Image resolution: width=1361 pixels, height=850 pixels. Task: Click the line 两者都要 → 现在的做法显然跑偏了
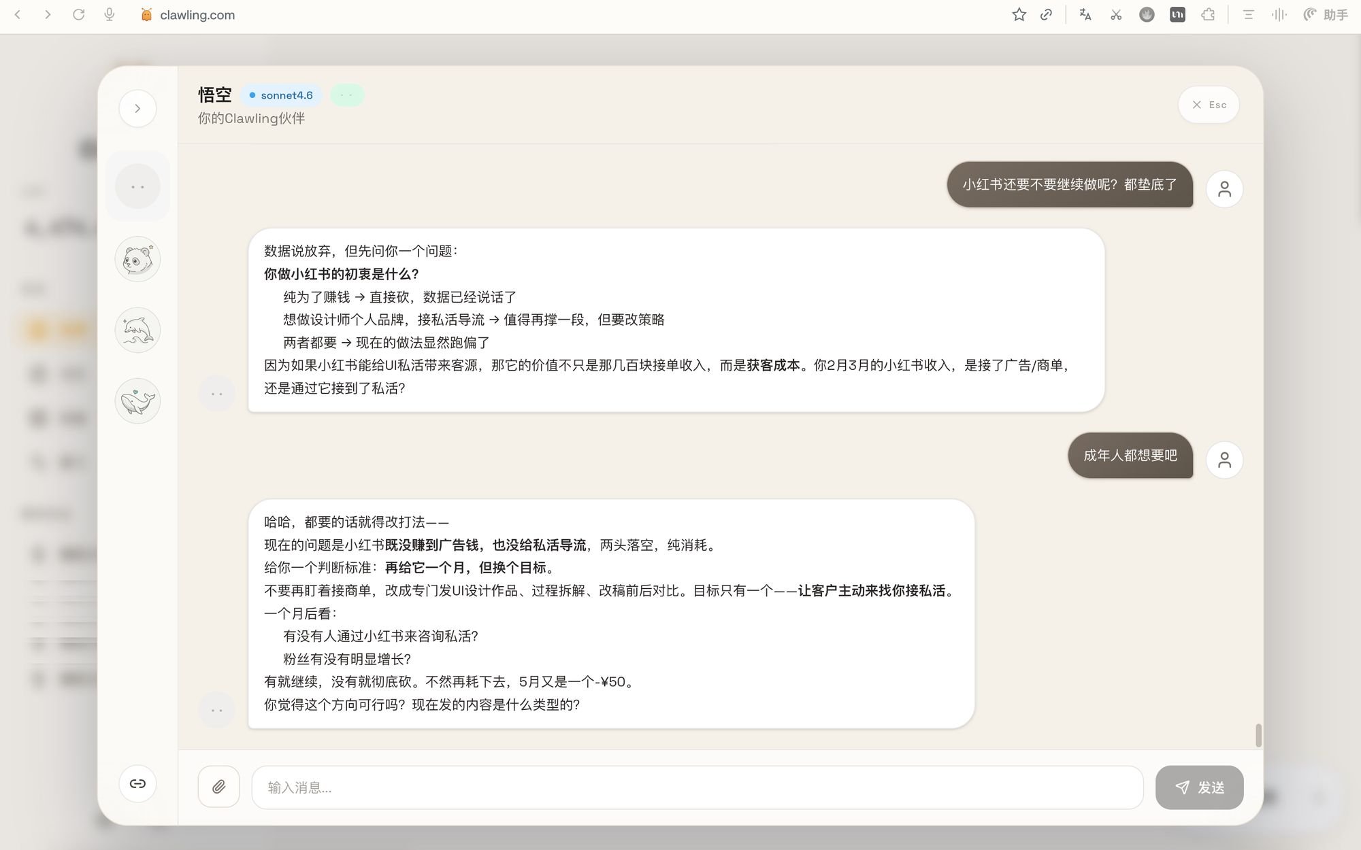click(x=387, y=343)
